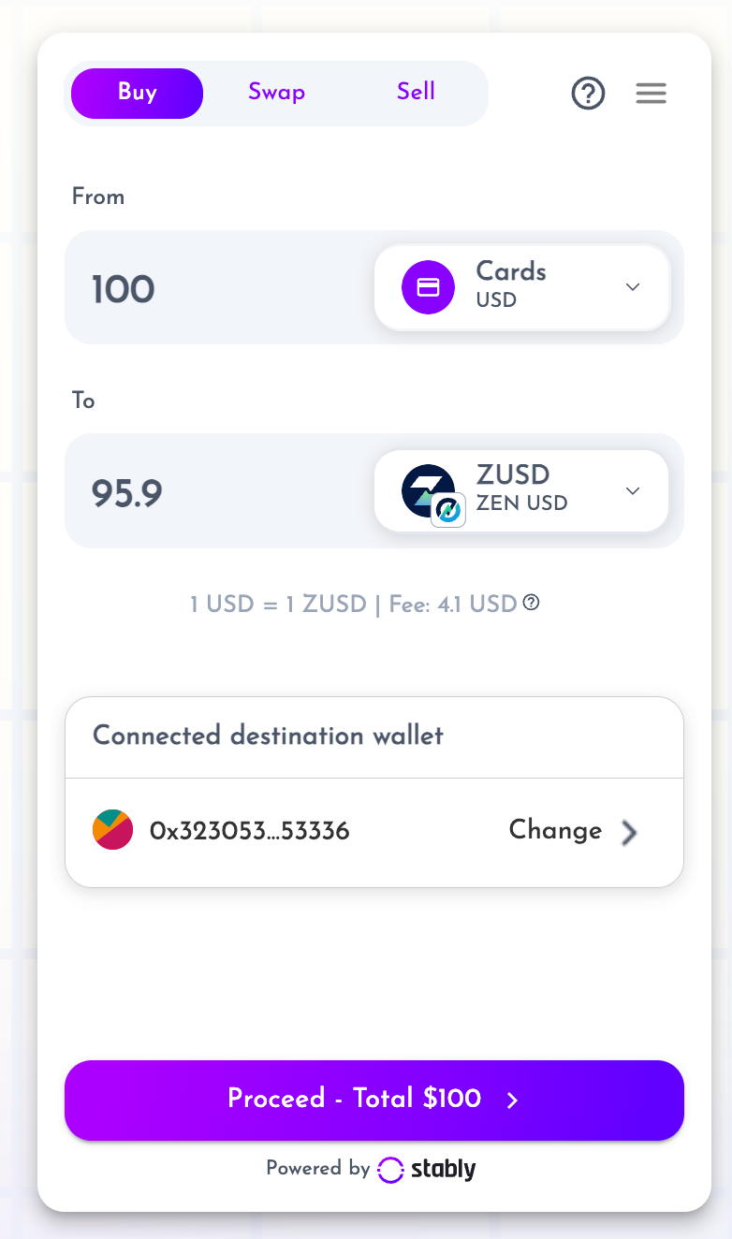Open the hamburger menu icon
732x1239 pixels.
point(651,94)
